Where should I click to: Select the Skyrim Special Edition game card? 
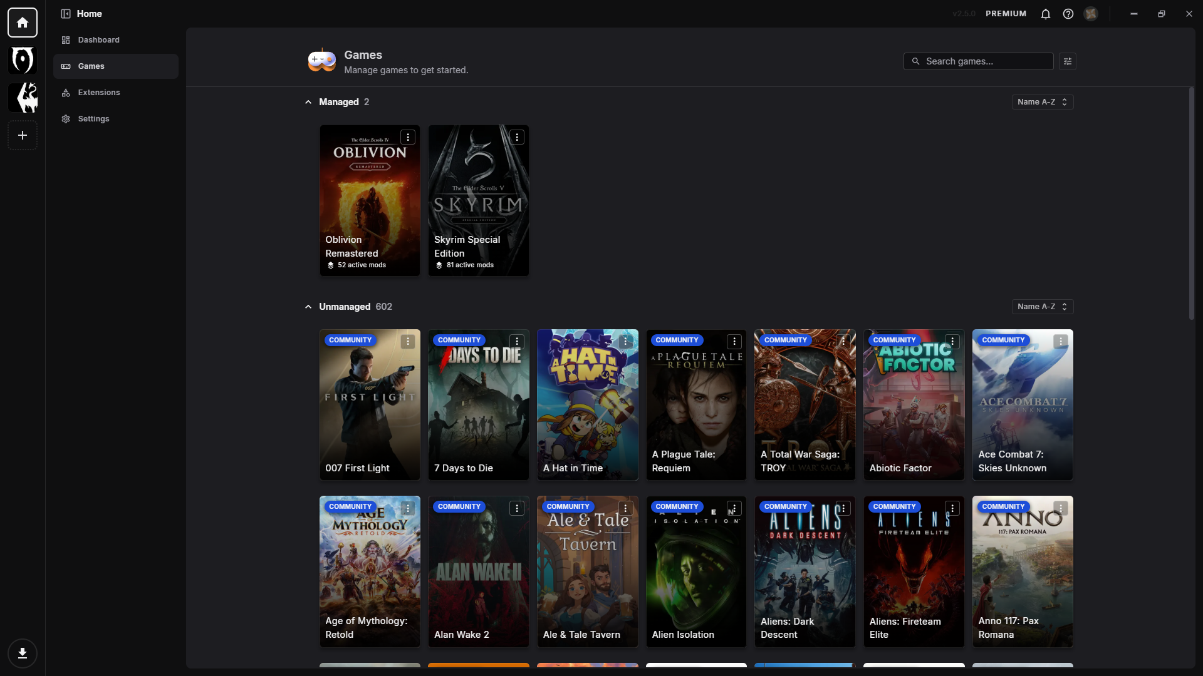tap(479, 200)
